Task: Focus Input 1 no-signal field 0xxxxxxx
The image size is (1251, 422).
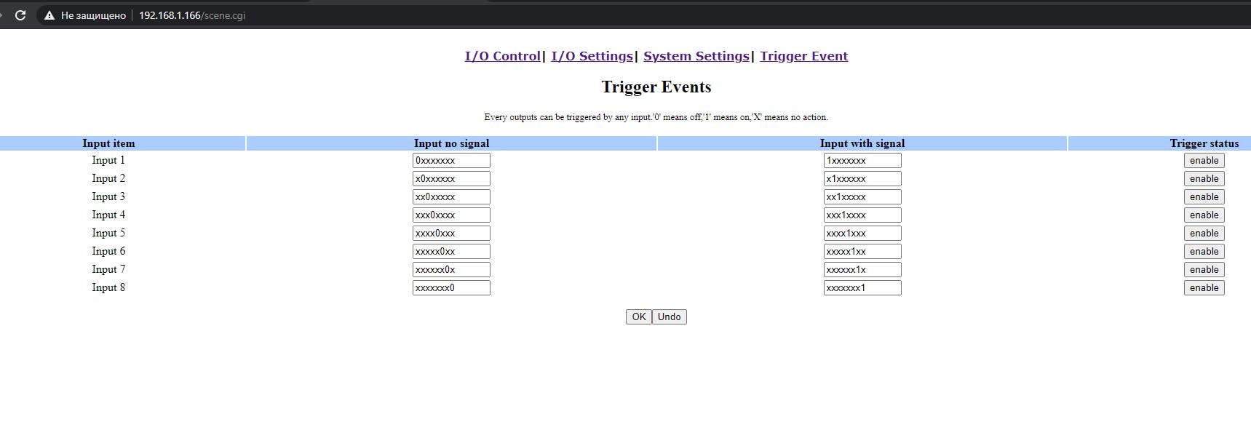Action: pyautogui.click(x=451, y=160)
